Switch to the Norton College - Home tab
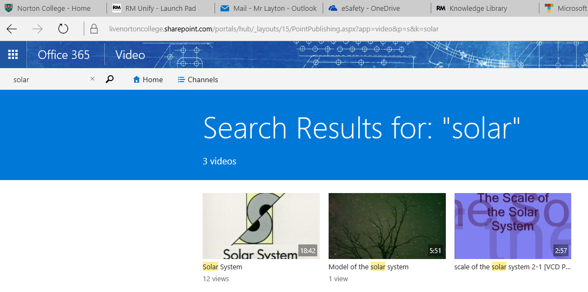The width and height of the screenshot is (588, 292). pos(53,8)
